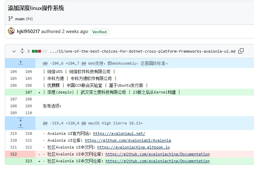Open Documentation link on removed line 322
This screenshot has width=254, height=173.
pyautogui.click(x=158, y=154)
